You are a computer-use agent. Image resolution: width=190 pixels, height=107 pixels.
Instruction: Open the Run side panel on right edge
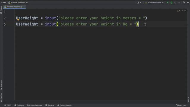[189, 100]
